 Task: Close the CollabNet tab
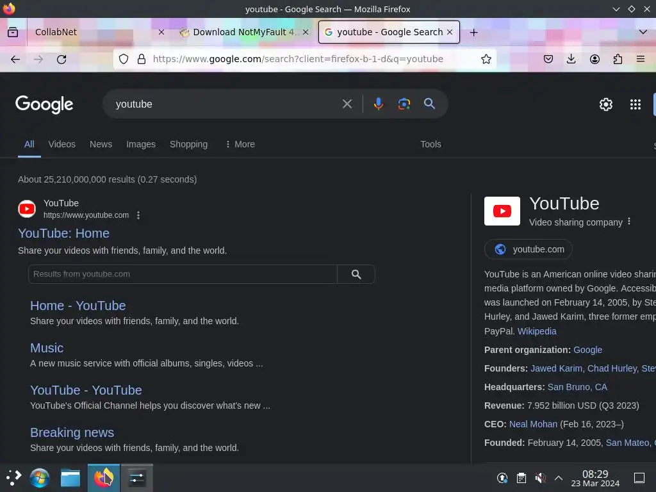point(161,32)
